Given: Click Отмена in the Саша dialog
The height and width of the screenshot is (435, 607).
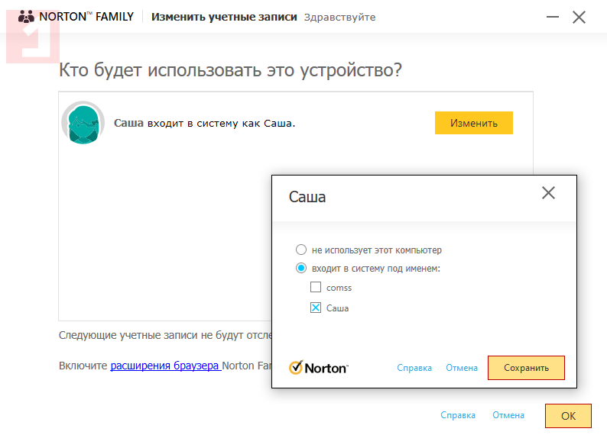Looking at the screenshot, I should click(x=462, y=368).
